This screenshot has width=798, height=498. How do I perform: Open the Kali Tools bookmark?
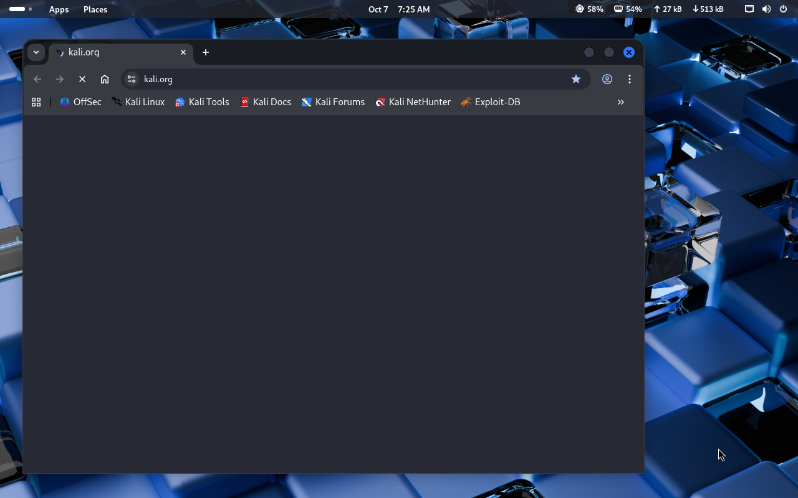202,102
